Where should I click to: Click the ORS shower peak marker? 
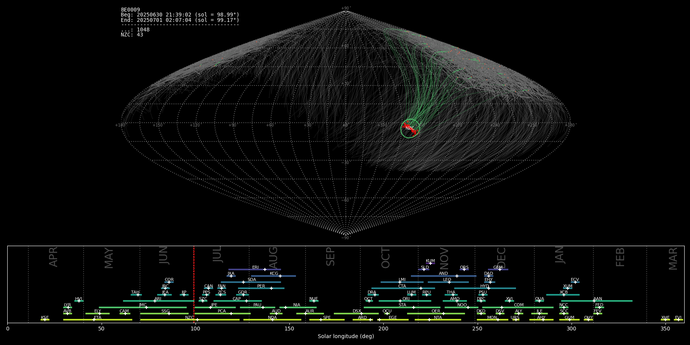[464, 269]
